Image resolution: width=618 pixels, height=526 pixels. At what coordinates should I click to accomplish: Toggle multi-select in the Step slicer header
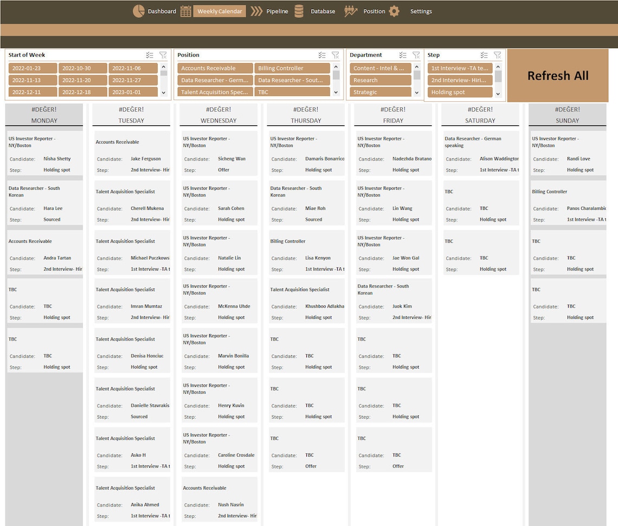click(484, 55)
